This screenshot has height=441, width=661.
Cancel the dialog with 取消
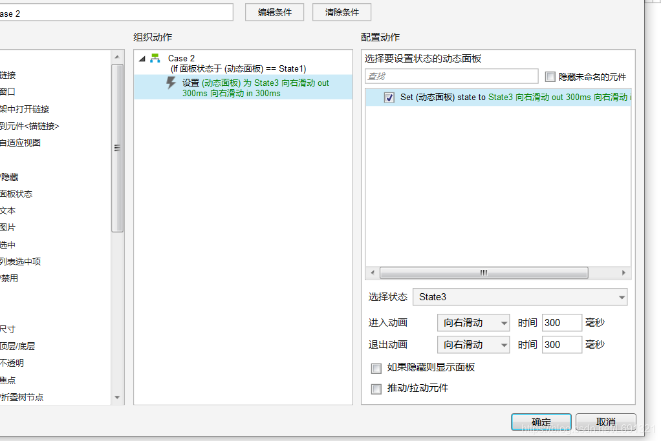(606, 422)
